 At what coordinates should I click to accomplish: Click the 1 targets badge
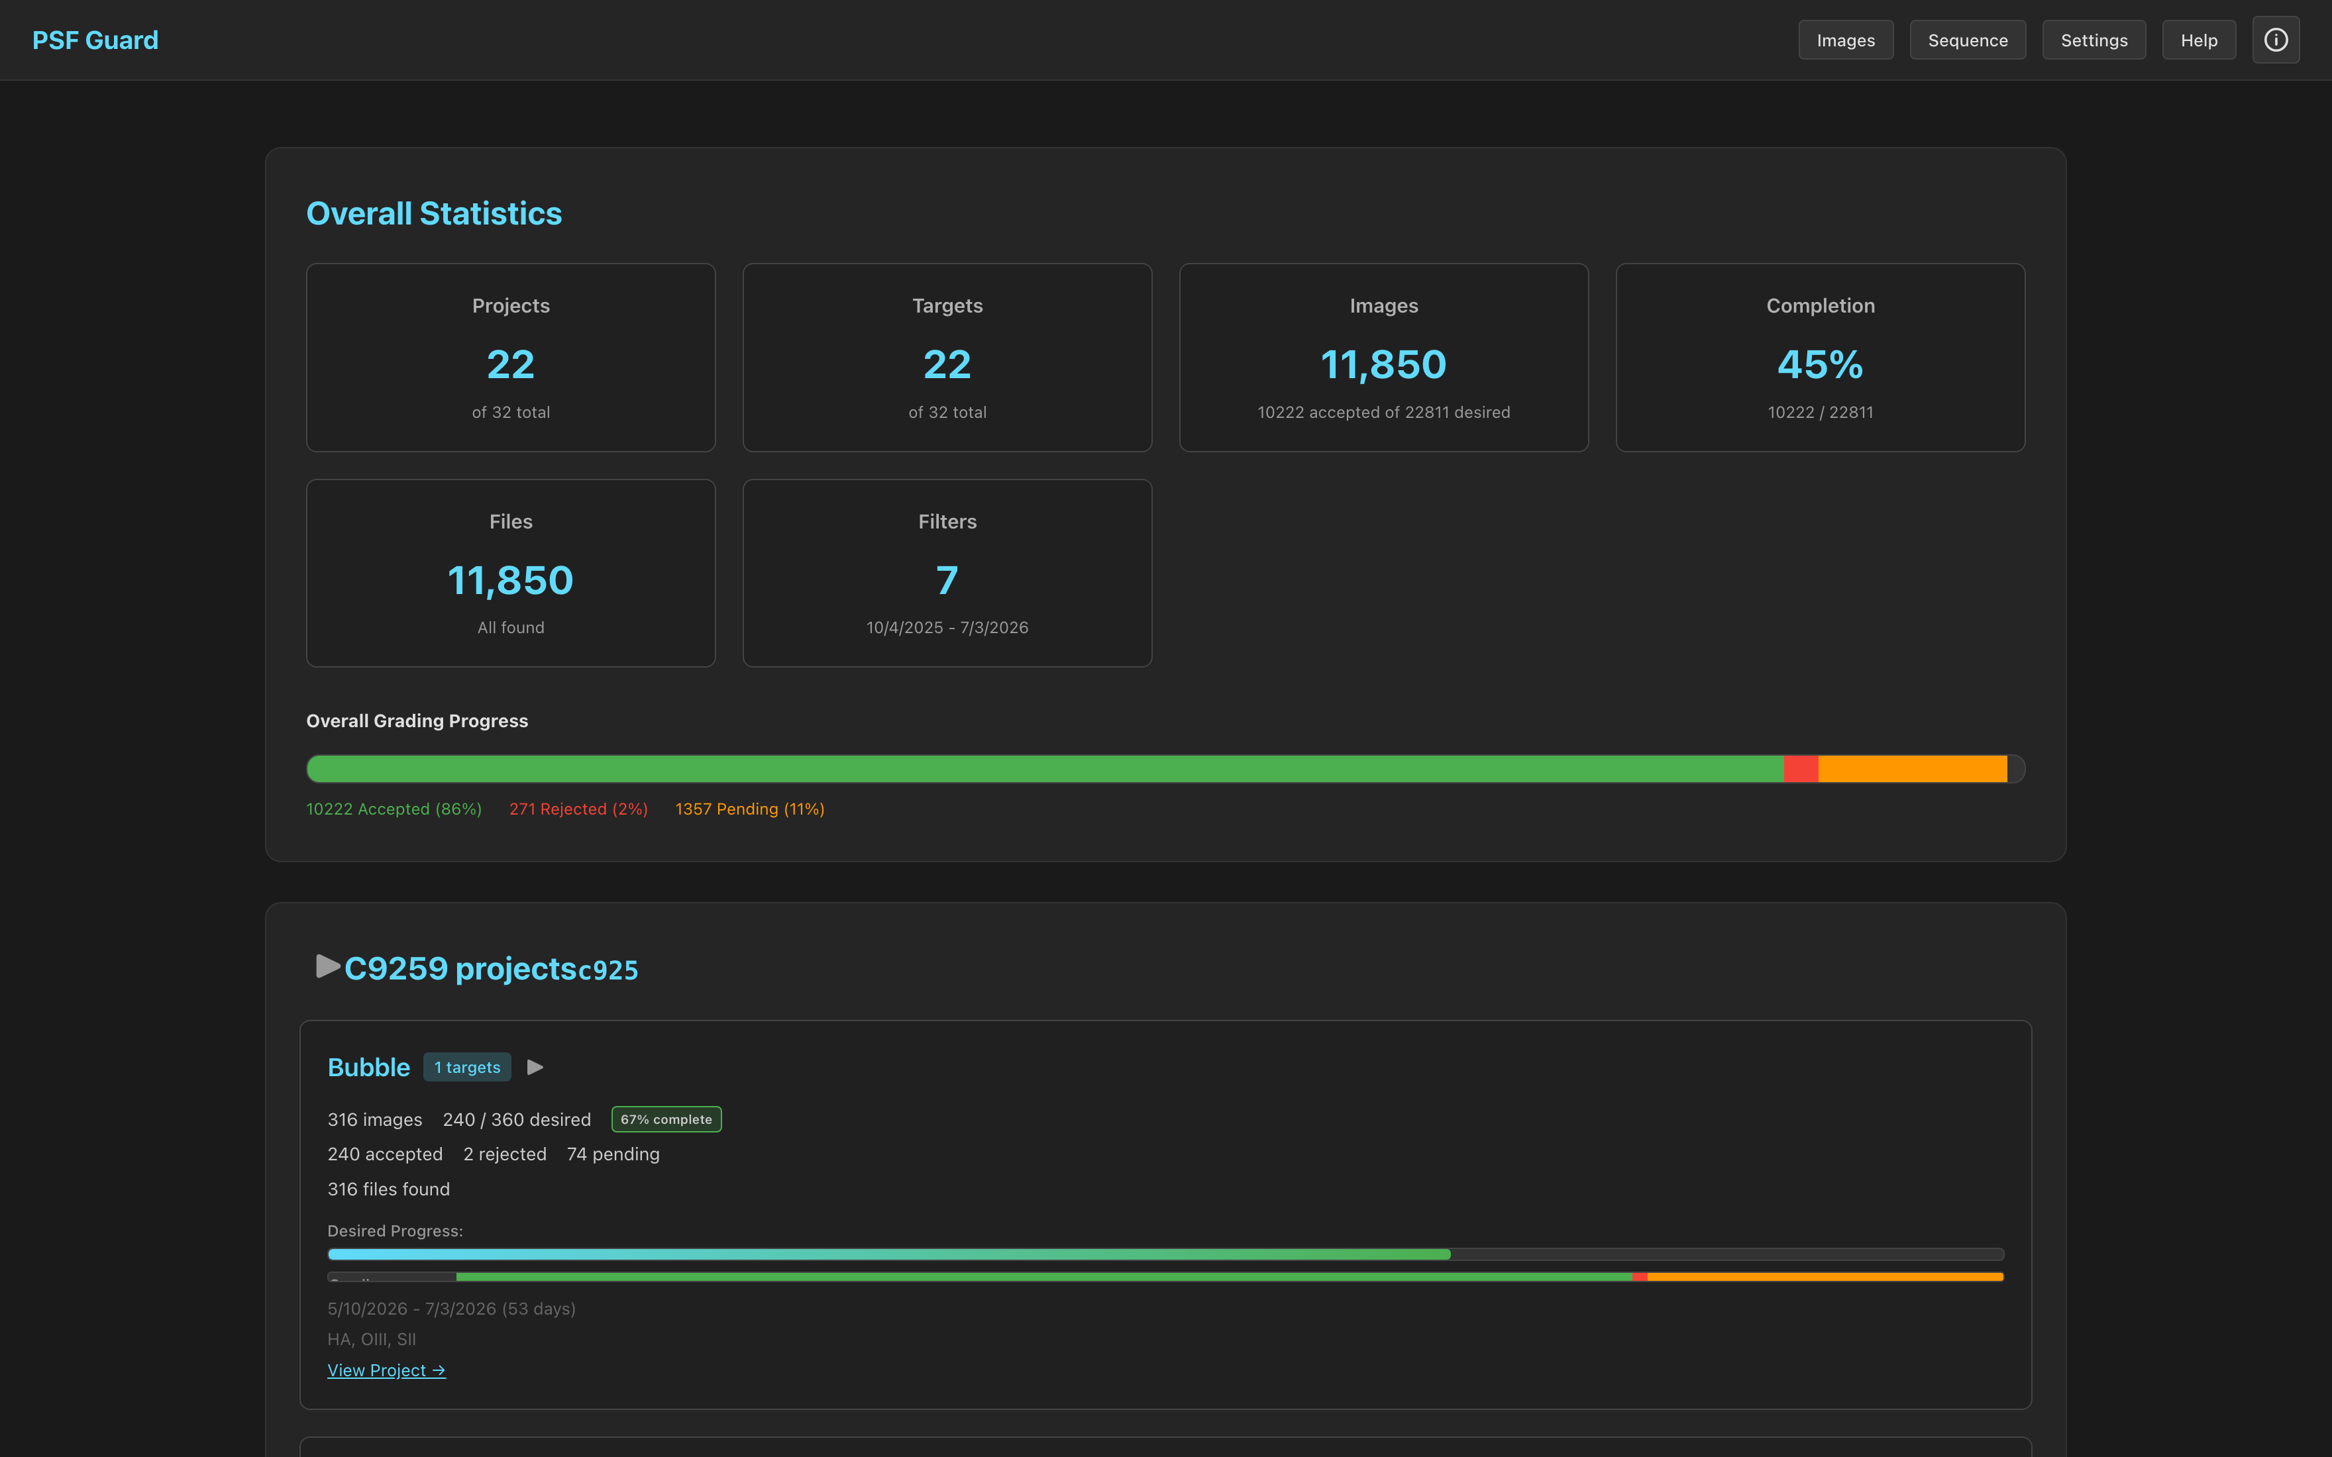pyautogui.click(x=467, y=1067)
